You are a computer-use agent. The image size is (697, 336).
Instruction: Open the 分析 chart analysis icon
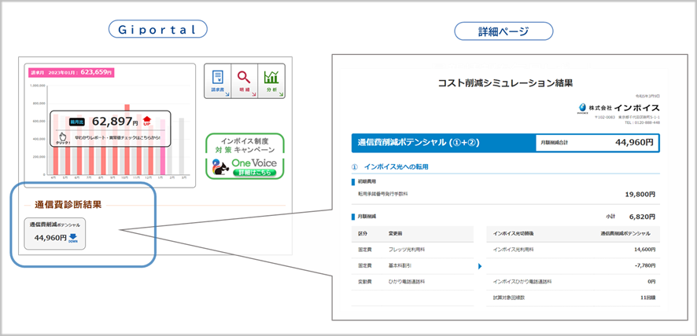coord(271,80)
